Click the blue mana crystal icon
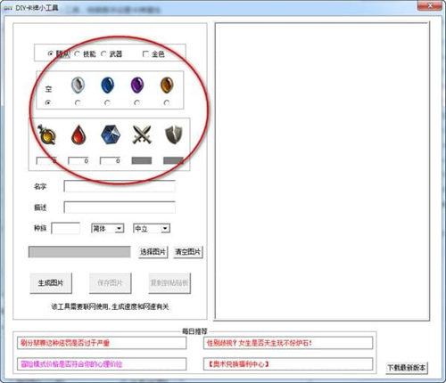The width and height of the screenshot is (446, 383). coord(111,134)
